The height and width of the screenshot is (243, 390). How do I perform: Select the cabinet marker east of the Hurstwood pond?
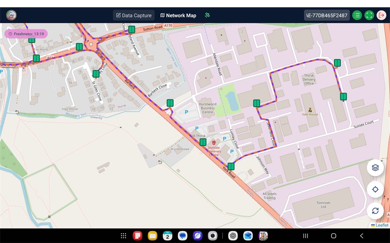point(257,103)
